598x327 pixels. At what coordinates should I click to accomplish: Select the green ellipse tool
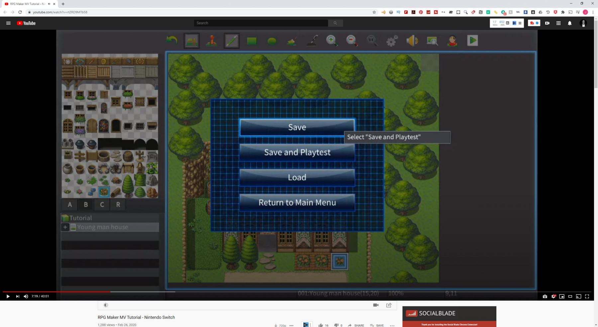click(x=272, y=41)
